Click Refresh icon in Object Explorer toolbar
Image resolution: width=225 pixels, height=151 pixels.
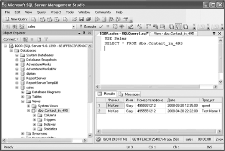pos(39,39)
